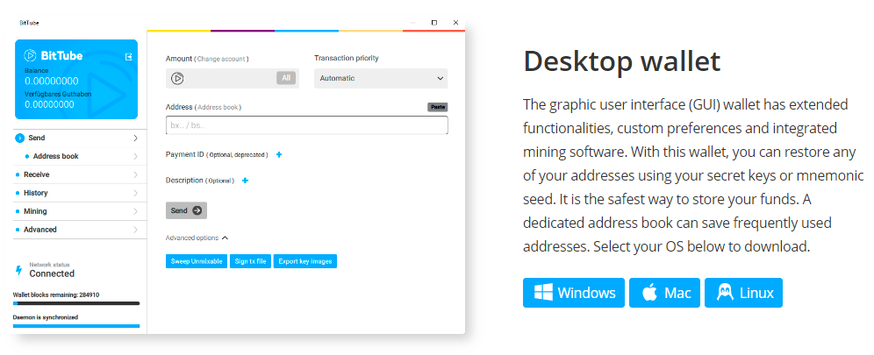
Task: Click the plus icon beside Description
Action: [245, 181]
